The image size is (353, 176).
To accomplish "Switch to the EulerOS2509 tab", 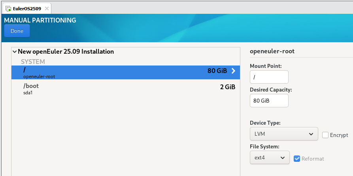I will point(27,9).
